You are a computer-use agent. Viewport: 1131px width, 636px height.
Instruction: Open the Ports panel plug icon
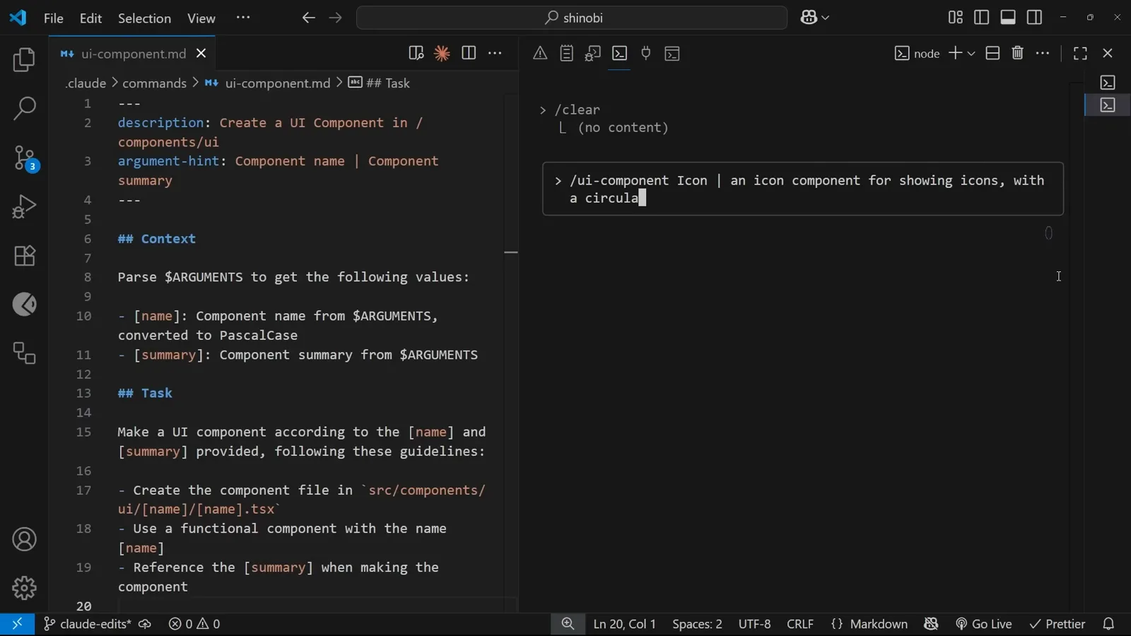pos(646,54)
